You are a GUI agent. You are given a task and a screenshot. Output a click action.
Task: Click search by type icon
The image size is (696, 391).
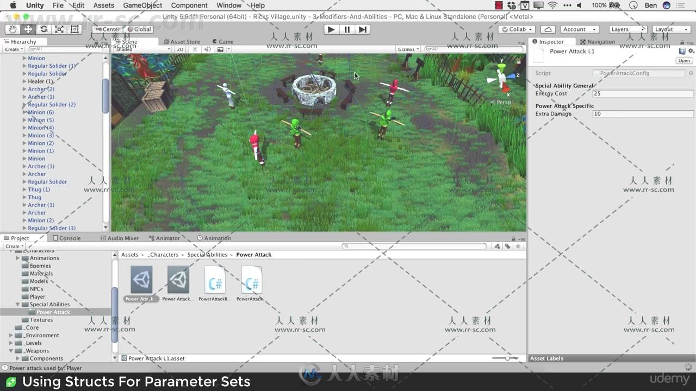point(497,246)
